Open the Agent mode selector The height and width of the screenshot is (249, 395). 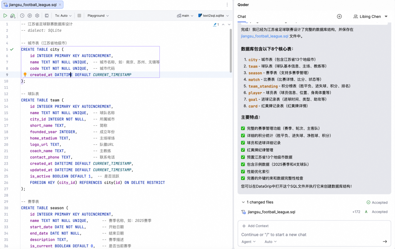(x=249, y=242)
